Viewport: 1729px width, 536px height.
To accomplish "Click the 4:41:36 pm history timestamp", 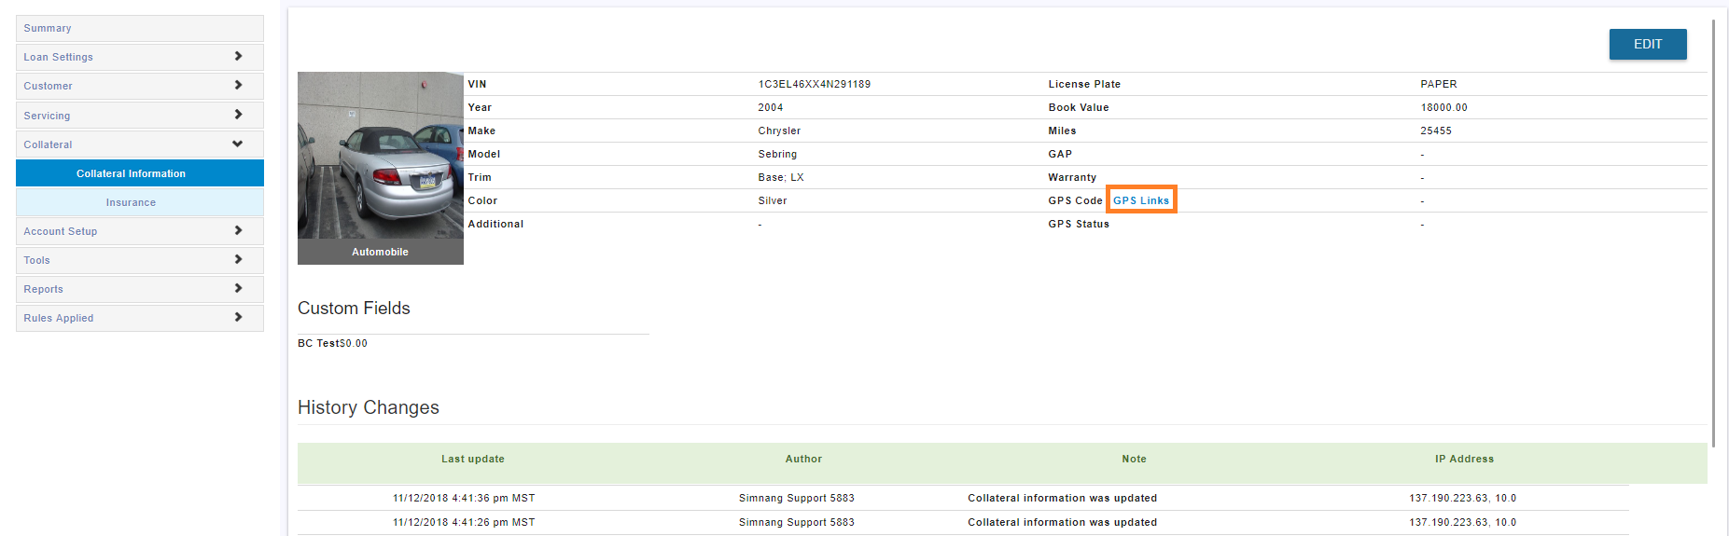I will tap(464, 498).
